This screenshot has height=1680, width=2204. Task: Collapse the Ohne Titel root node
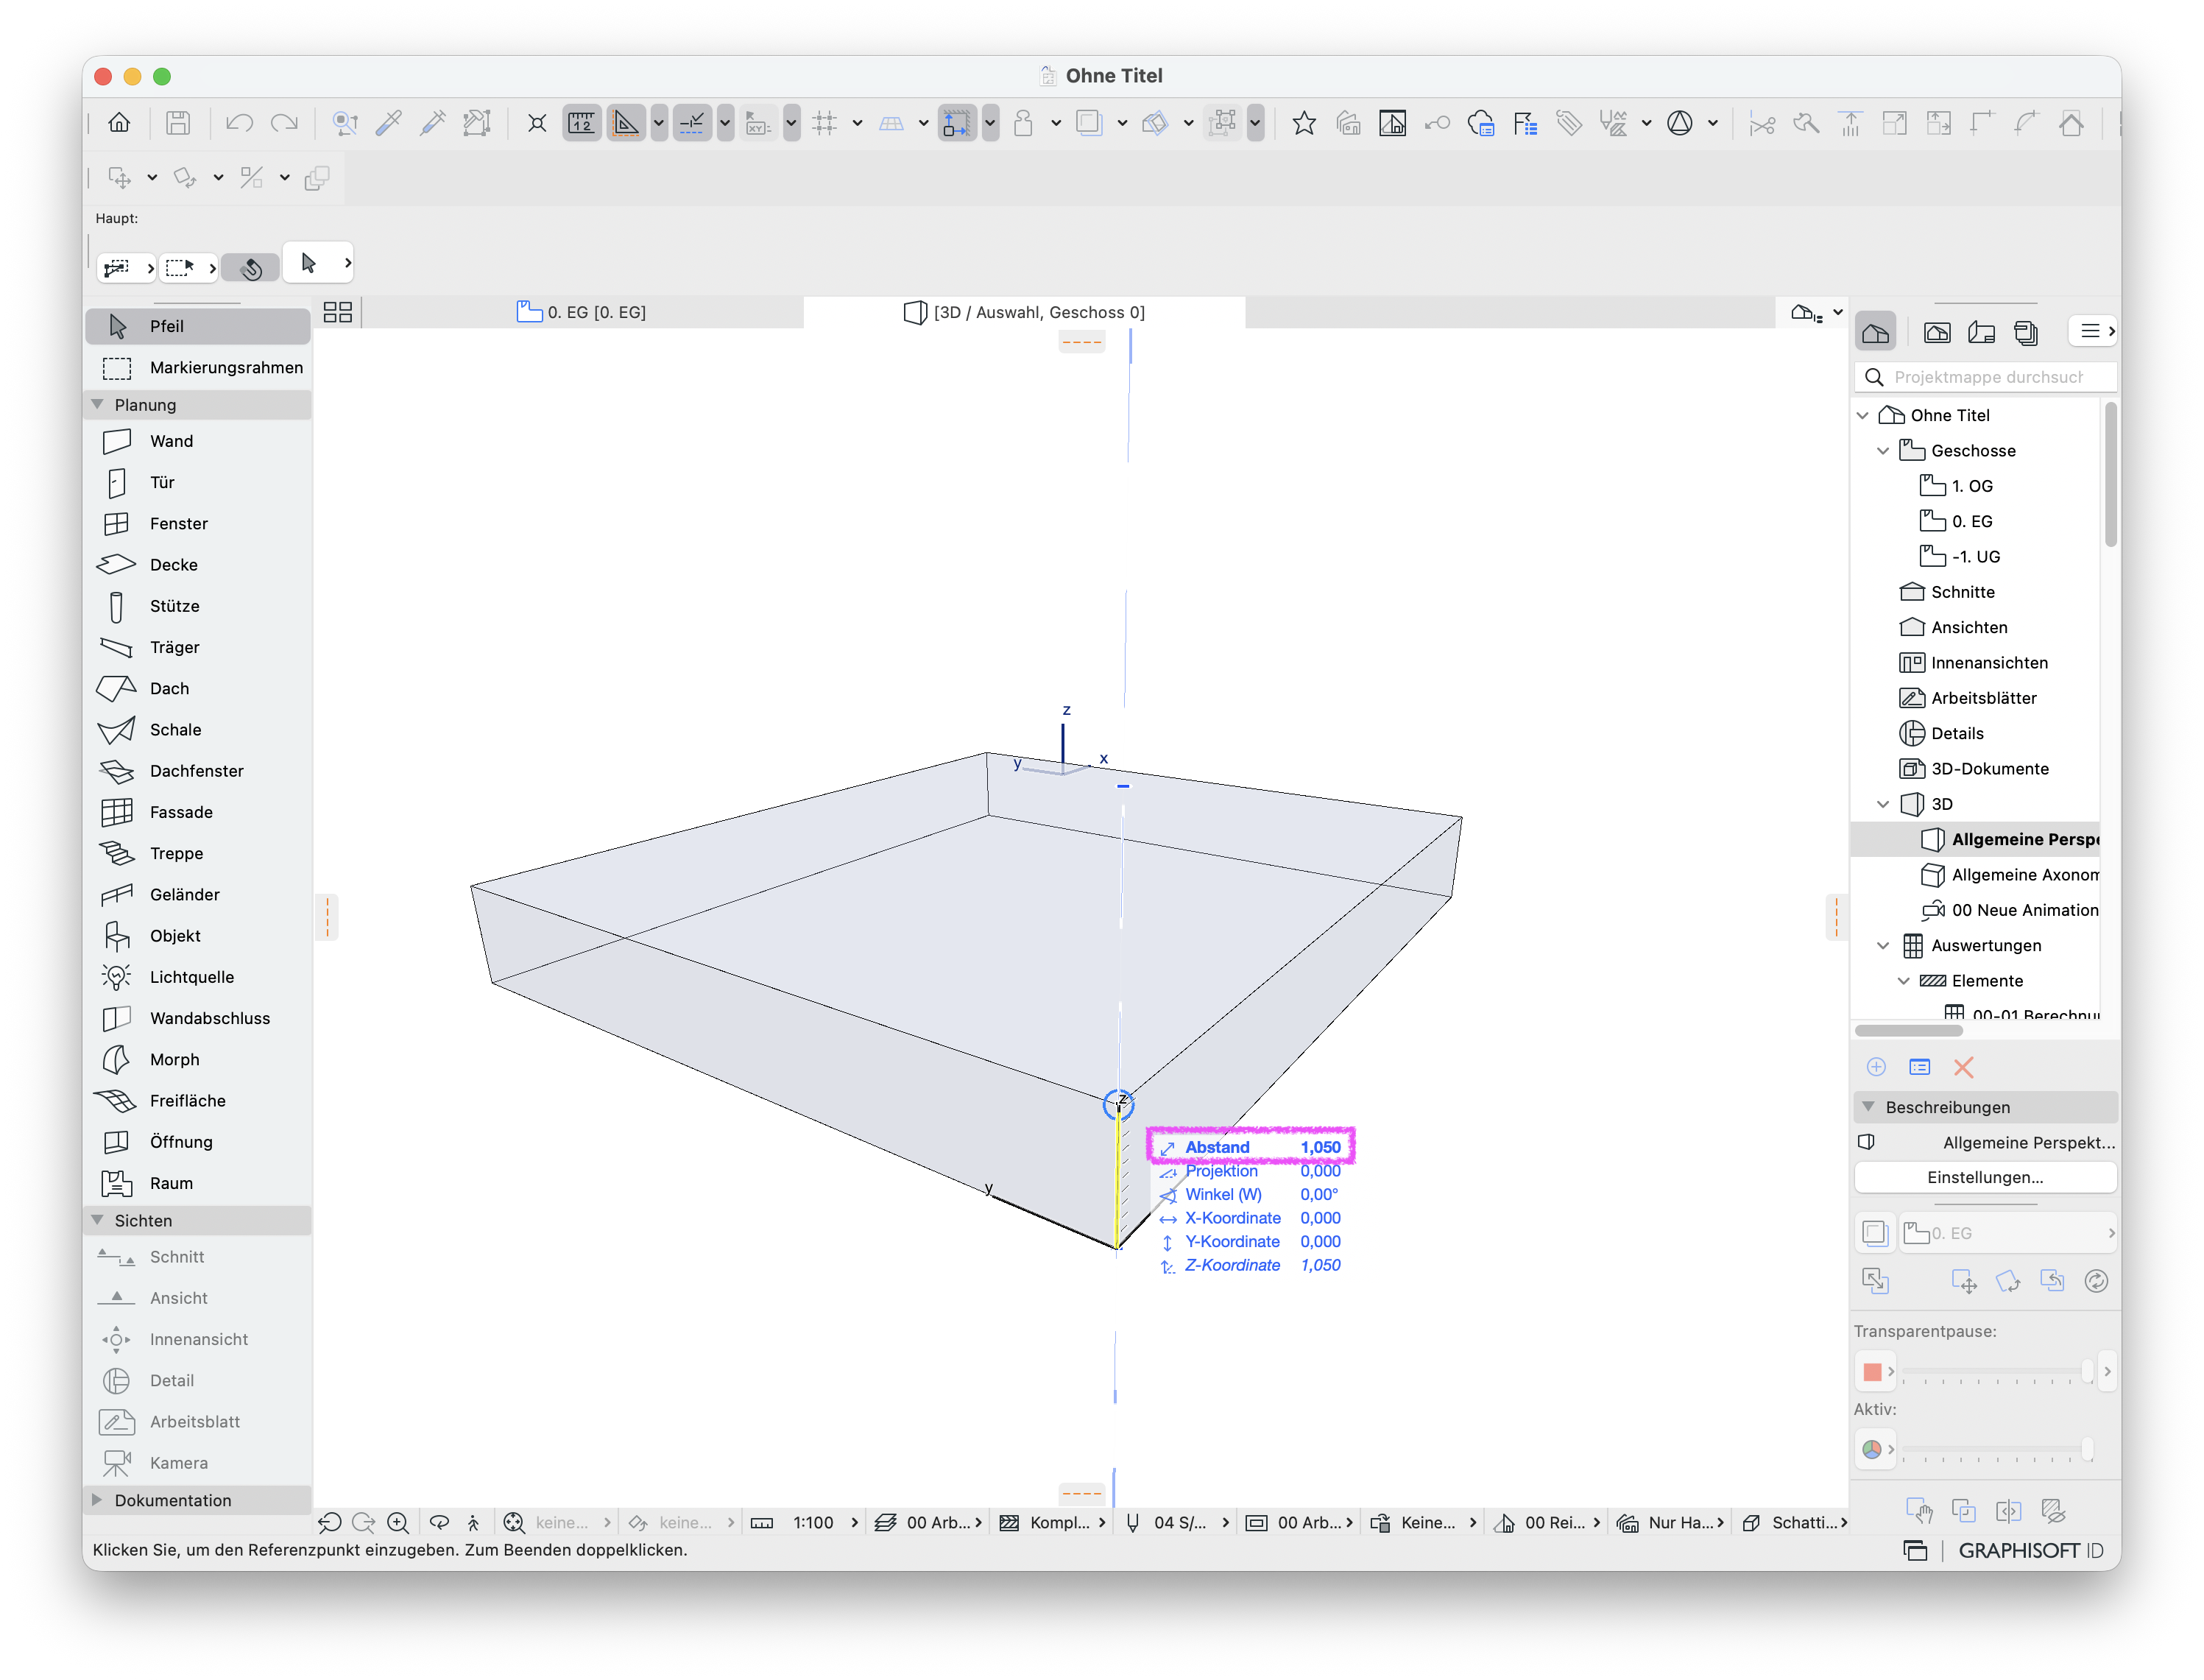(x=1863, y=416)
